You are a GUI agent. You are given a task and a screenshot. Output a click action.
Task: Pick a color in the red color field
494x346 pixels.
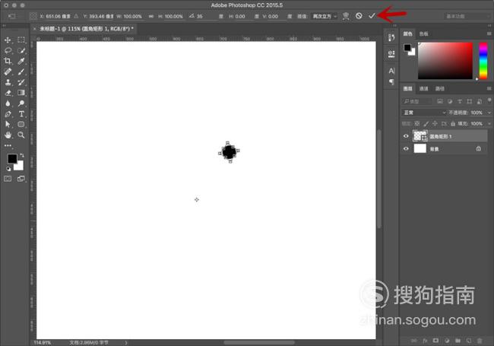445,61
